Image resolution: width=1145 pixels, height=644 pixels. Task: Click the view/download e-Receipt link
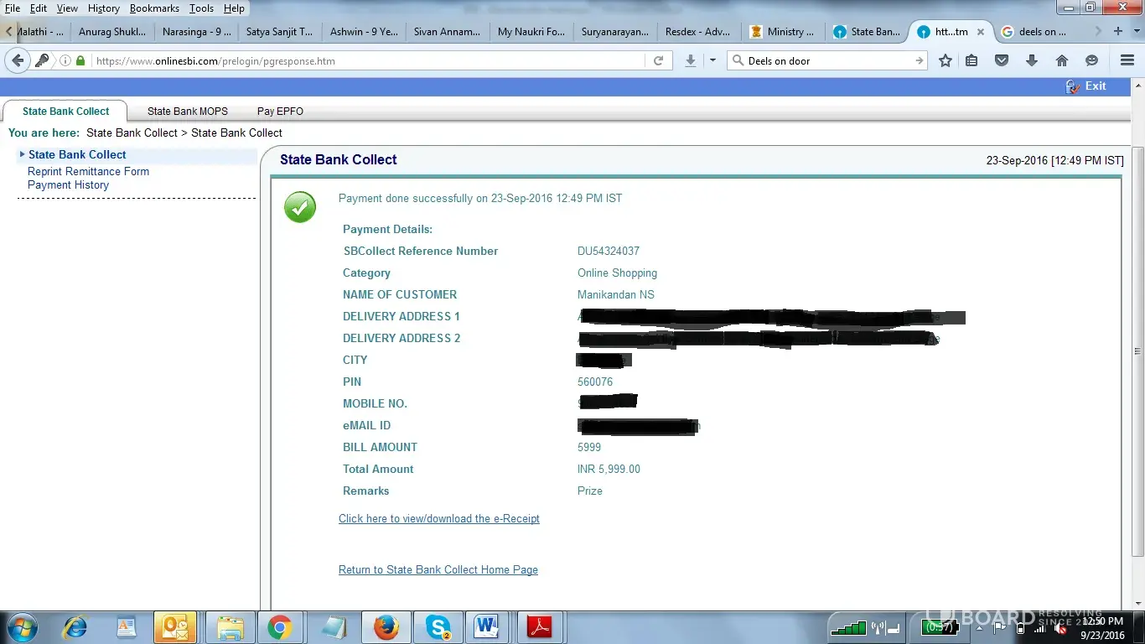tap(438, 518)
